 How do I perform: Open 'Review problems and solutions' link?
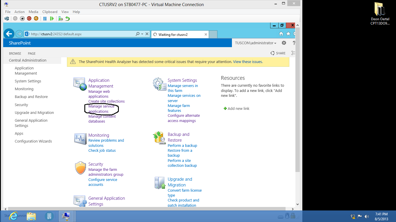(x=106, y=143)
